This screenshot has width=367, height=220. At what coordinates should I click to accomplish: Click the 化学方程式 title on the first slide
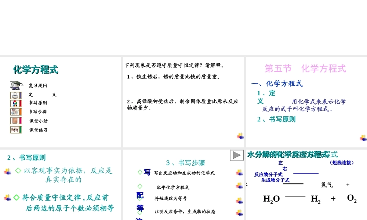point(35,69)
